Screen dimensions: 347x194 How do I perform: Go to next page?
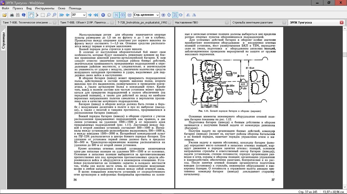point(90,15)
